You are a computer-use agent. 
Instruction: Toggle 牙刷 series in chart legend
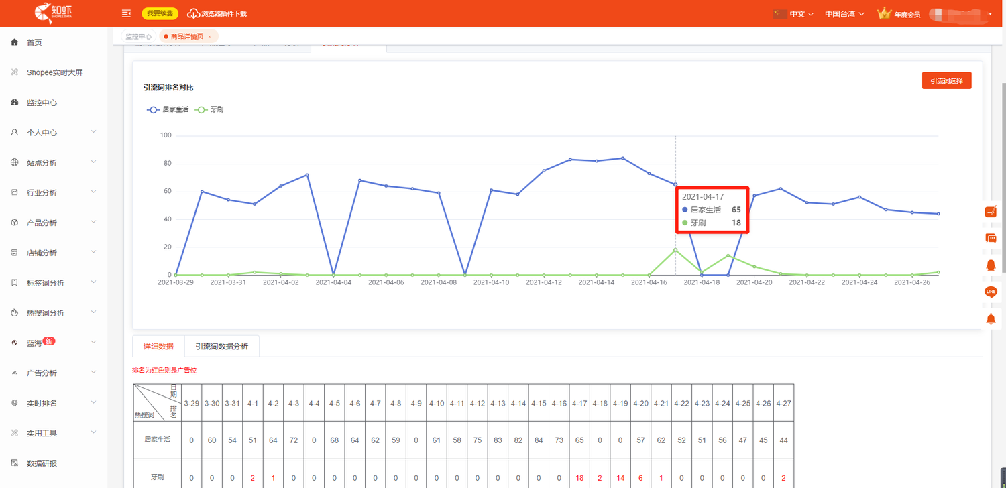[x=209, y=109]
